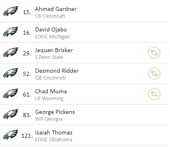This screenshot has height=147, width=170.
Task: Select Desmond Ridder player name
Action: pos(57,71)
